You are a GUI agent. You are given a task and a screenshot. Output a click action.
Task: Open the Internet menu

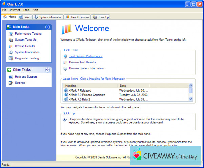click(x=15, y=10)
